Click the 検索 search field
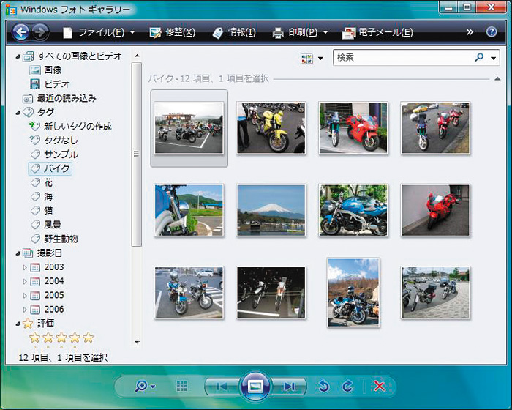512x410 pixels. tap(402, 57)
